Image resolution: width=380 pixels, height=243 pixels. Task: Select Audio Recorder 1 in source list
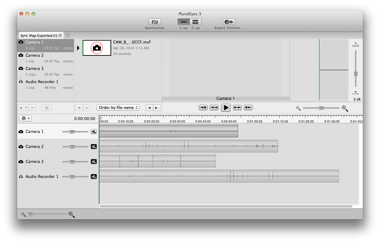[x=45, y=85]
